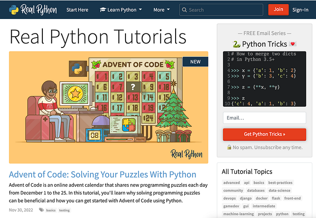Image resolution: width=316 pixels, height=218 pixels.
Task: Select the community topic tag
Action: click(x=233, y=190)
